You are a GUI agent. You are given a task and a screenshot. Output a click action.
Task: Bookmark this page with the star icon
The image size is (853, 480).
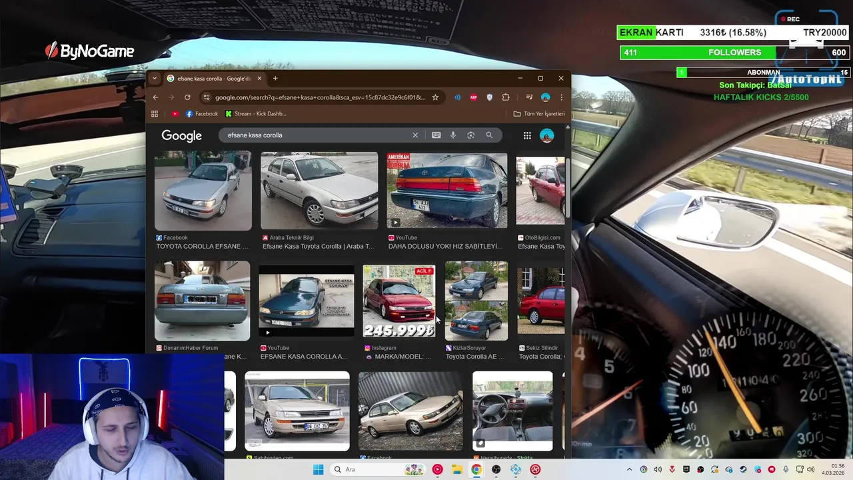pos(435,97)
